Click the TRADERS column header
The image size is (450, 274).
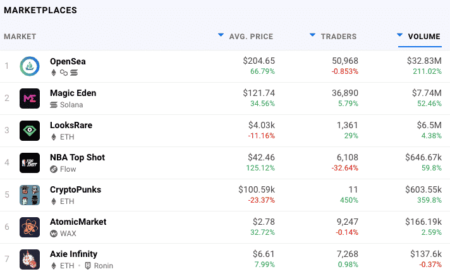click(339, 37)
